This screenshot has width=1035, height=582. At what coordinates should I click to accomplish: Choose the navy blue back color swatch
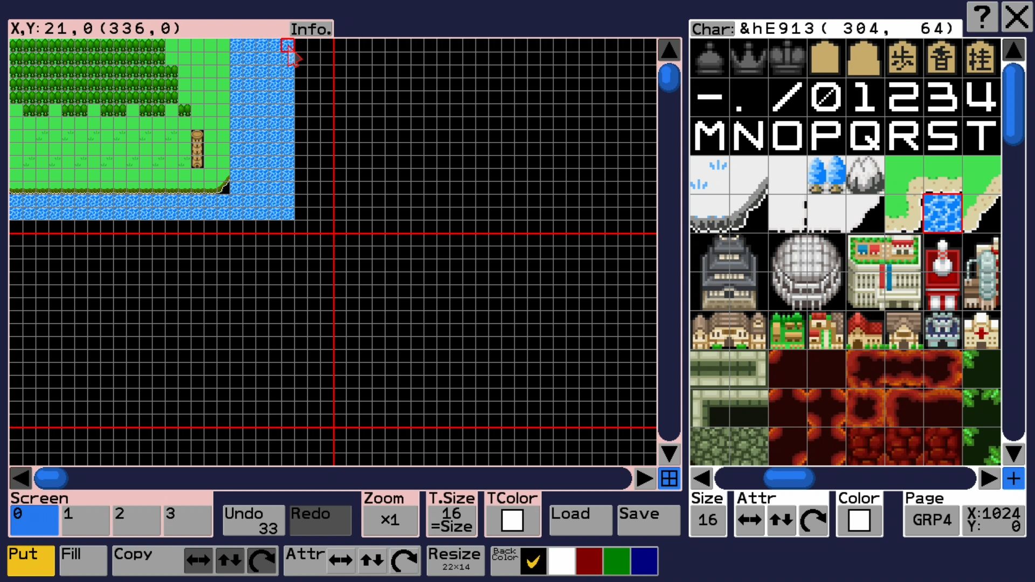pyautogui.click(x=644, y=561)
